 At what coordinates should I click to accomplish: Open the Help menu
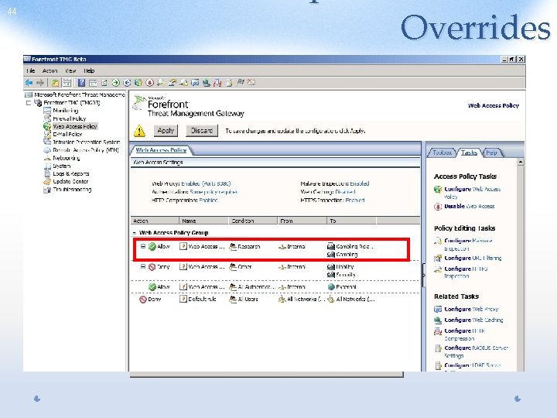pos(89,70)
